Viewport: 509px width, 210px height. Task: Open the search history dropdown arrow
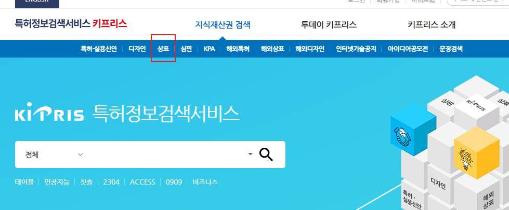click(x=250, y=154)
